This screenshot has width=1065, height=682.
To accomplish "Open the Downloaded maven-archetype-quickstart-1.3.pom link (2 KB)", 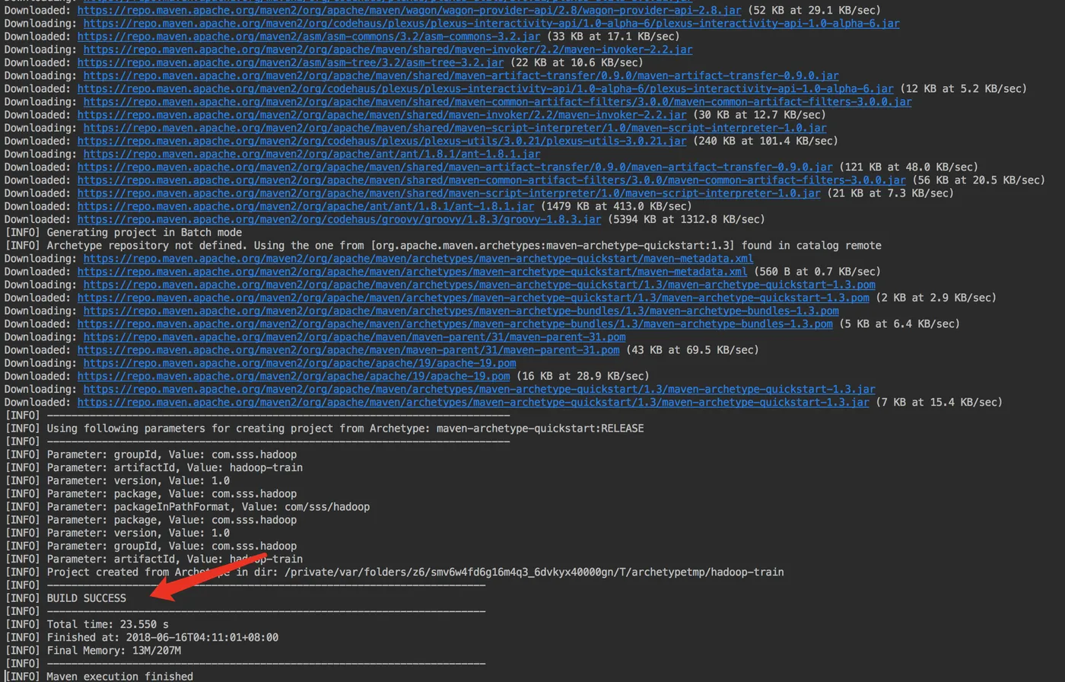I will point(473,298).
